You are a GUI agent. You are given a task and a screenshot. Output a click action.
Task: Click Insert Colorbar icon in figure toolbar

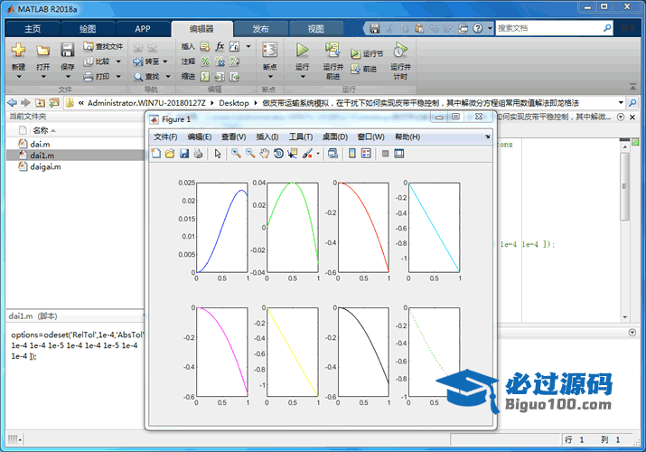click(352, 154)
